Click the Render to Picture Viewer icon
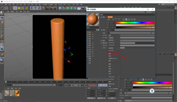This screenshot has height=102, width=177. [51, 8]
